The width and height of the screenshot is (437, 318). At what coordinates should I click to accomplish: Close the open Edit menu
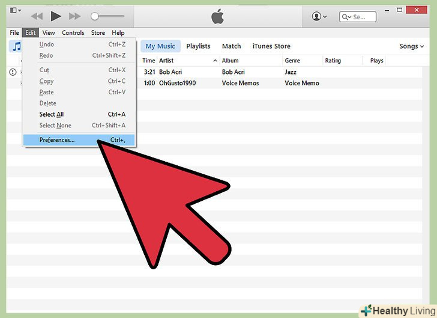click(31, 32)
